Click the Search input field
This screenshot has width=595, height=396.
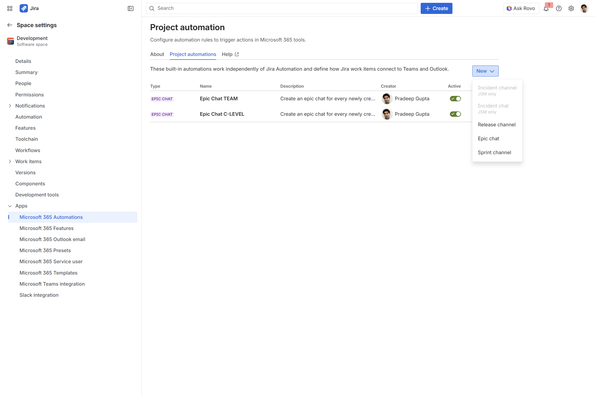281,9
